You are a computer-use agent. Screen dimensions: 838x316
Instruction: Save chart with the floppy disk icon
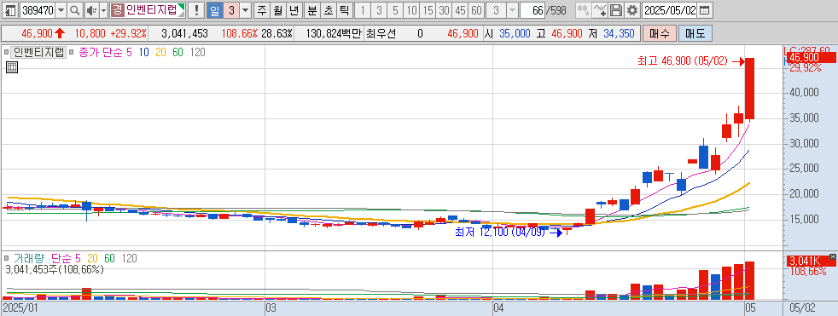tap(616, 9)
